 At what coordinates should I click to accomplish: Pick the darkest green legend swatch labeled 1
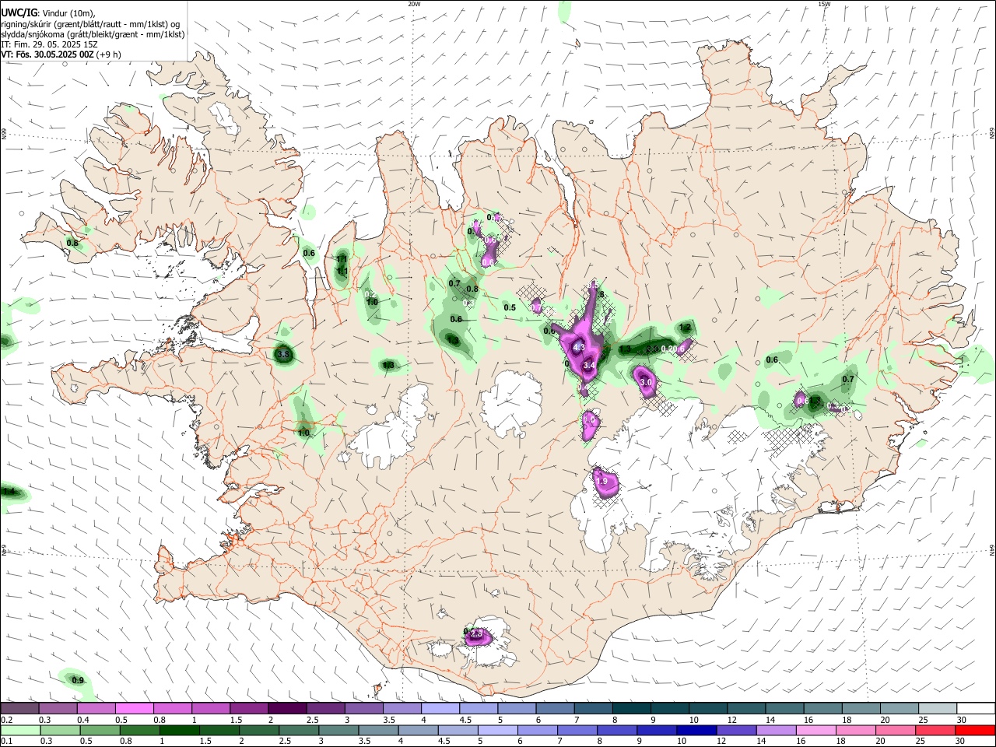point(177,730)
